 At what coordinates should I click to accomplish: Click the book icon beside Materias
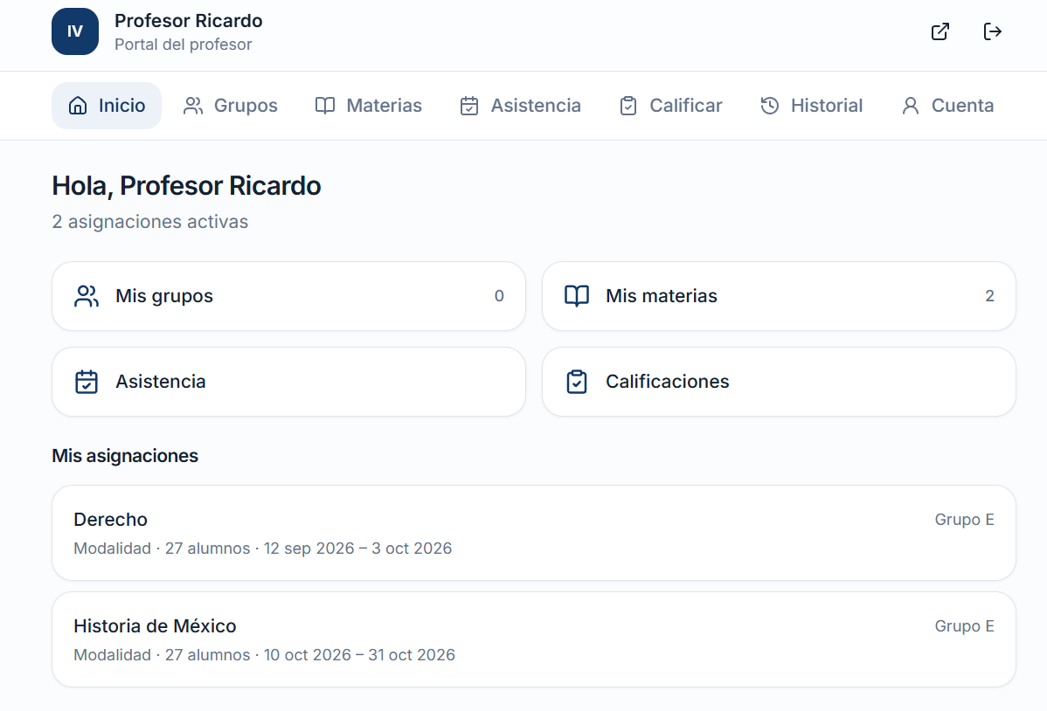pyautogui.click(x=325, y=106)
